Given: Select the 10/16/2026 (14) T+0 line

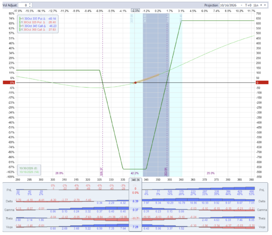Looking at the screenshot, I should point(29,172).
